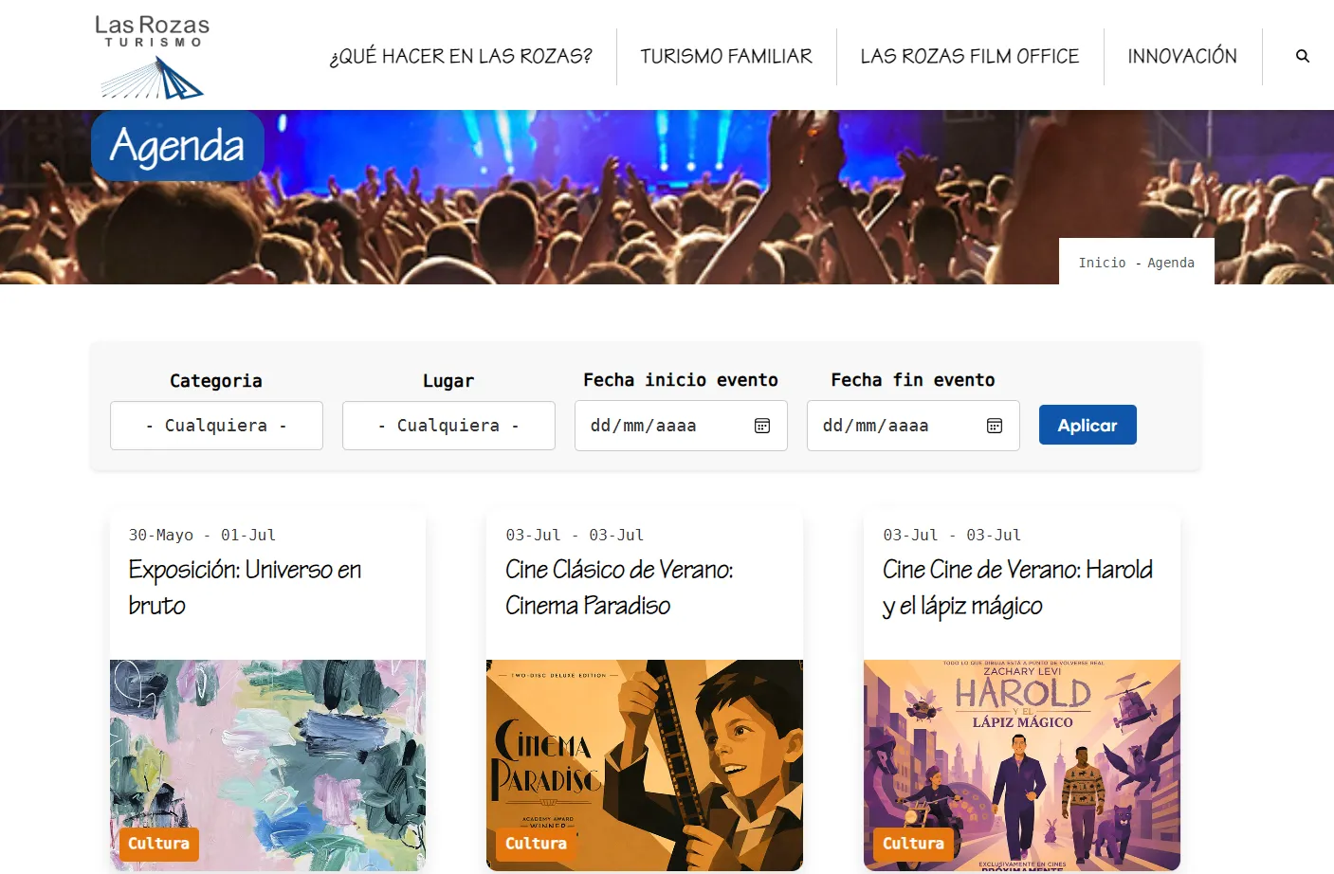Click the Fecha fin evento label

click(913, 380)
